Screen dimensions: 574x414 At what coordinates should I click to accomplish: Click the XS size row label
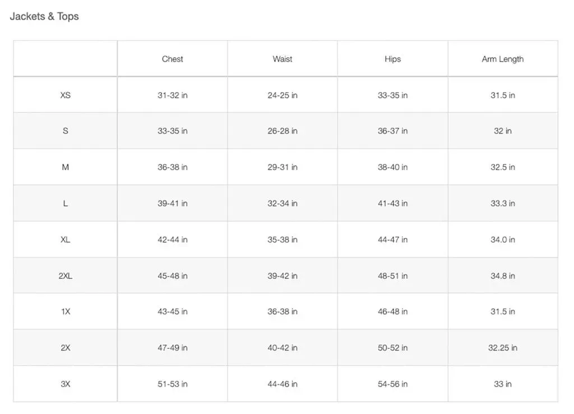point(65,95)
